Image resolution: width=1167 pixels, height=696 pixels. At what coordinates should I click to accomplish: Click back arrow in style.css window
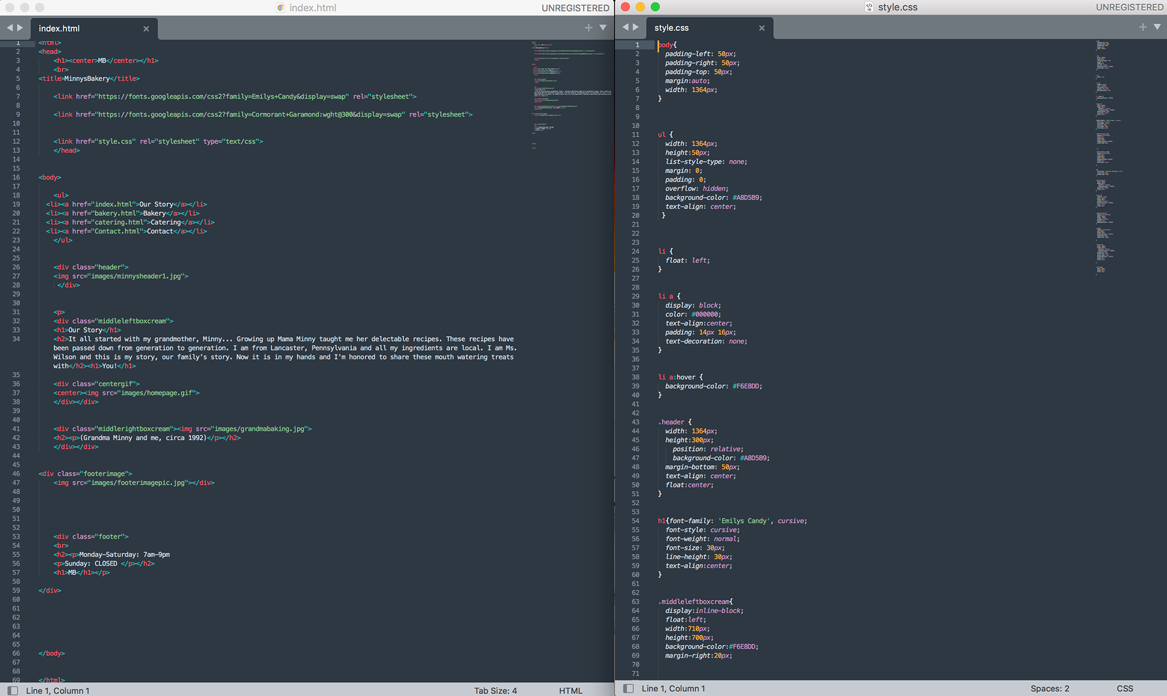pos(625,27)
